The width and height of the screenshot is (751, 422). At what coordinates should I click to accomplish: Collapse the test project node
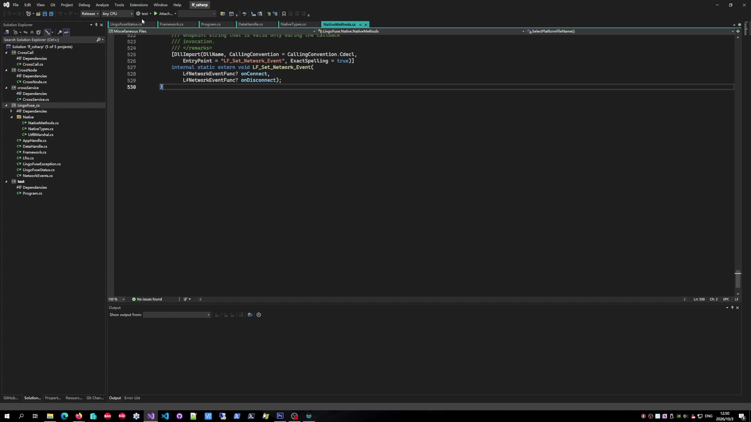point(6,182)
